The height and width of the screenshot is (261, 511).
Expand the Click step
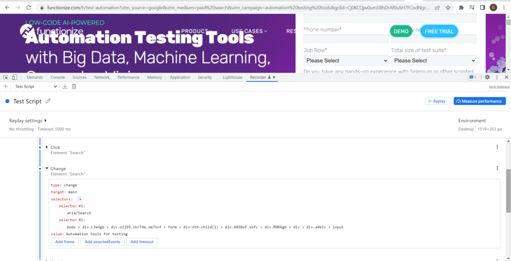click(46, 147)
